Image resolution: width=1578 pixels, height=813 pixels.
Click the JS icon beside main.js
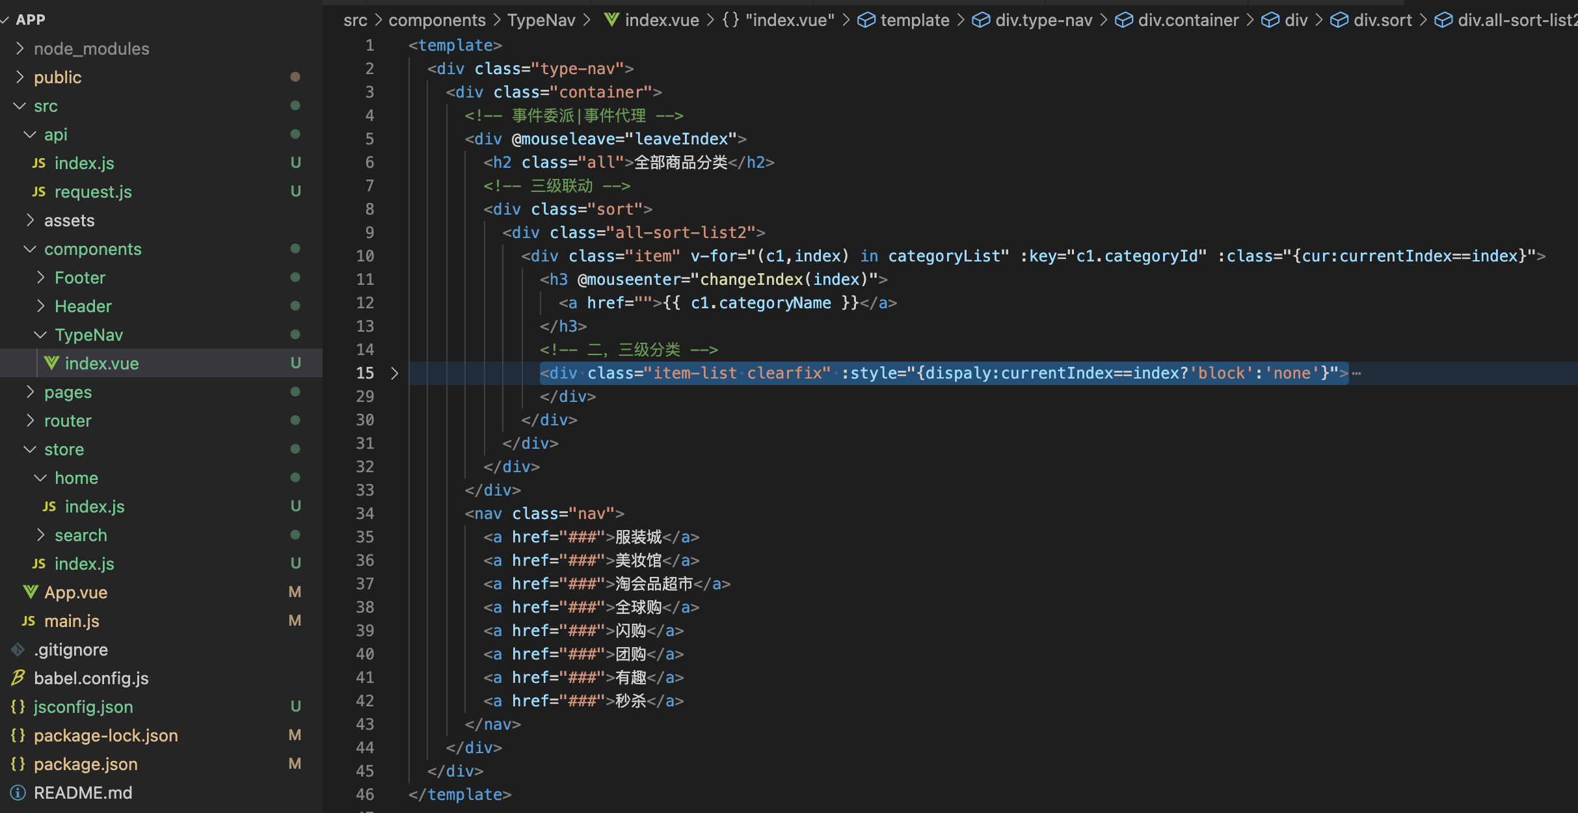pos(29,621)
